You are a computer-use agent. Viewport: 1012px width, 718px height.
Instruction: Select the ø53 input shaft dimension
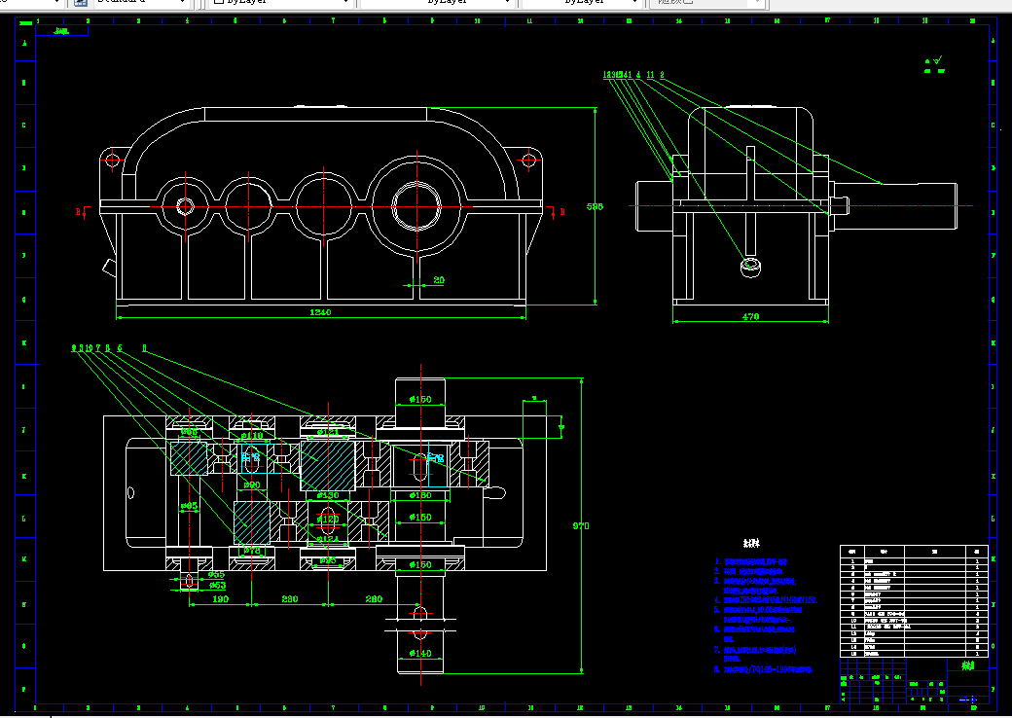(x=217, y=585)
